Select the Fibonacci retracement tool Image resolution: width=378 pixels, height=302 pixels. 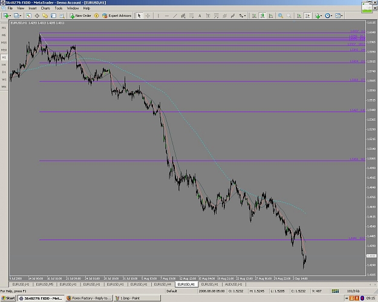point(191,16)
